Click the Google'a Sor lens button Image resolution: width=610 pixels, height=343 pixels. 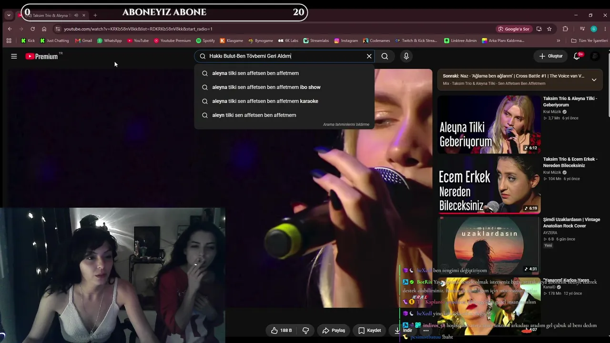coord(514,29)
